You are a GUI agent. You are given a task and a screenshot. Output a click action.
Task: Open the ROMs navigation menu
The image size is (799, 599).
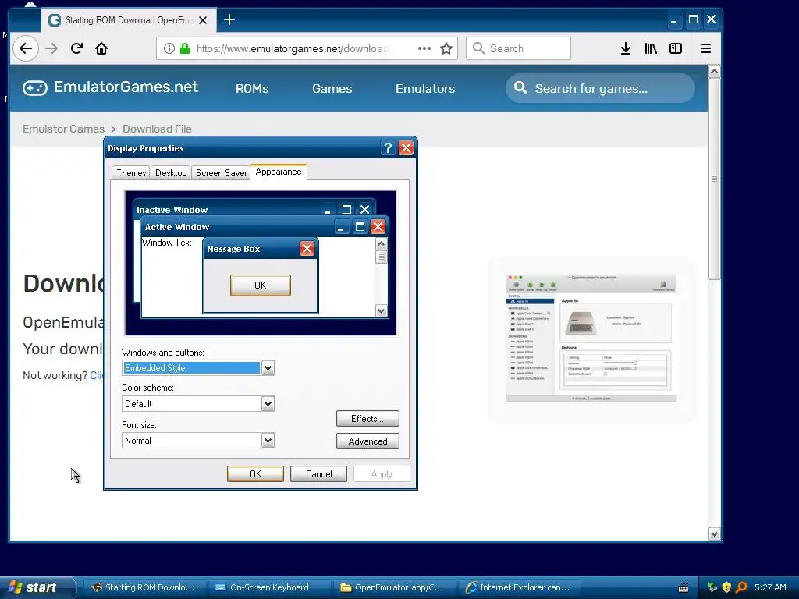[x=252, y=89]
